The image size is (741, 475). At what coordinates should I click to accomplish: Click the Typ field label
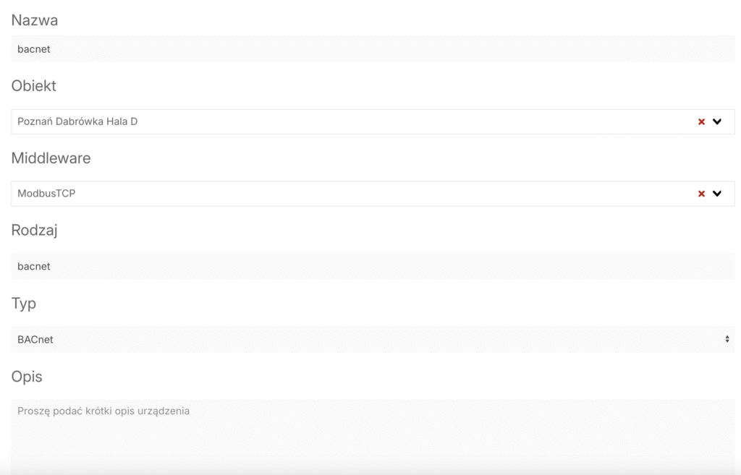(x=24, y=303)
